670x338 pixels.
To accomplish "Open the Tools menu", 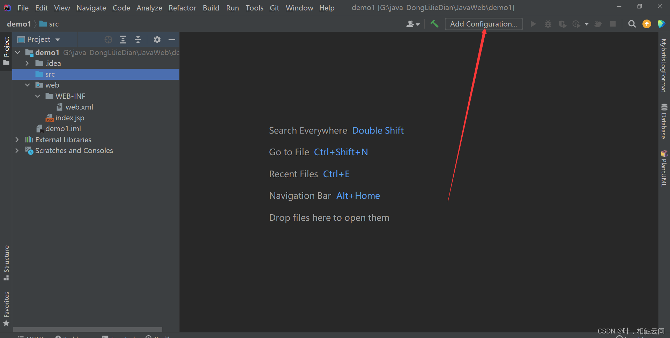I will pyautogui.click(x=254, y=8).
